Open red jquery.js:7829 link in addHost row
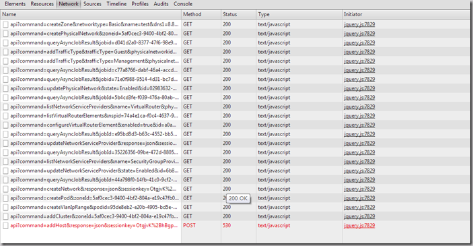 click(359, 226)
